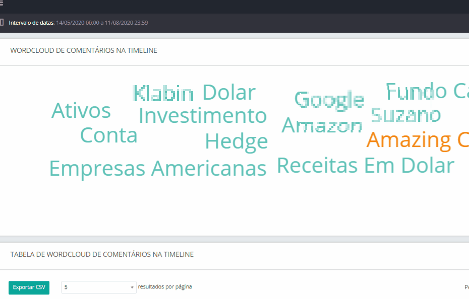Open the date range 14/05/2020 a 11/08/2020

(102, 23)
